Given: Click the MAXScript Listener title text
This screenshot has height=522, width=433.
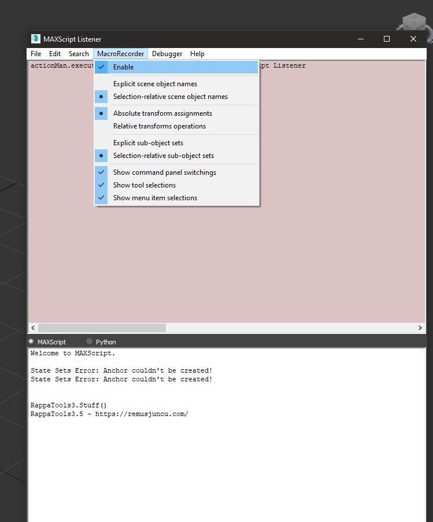Looking at the screenshot, I should pos(72,39).
